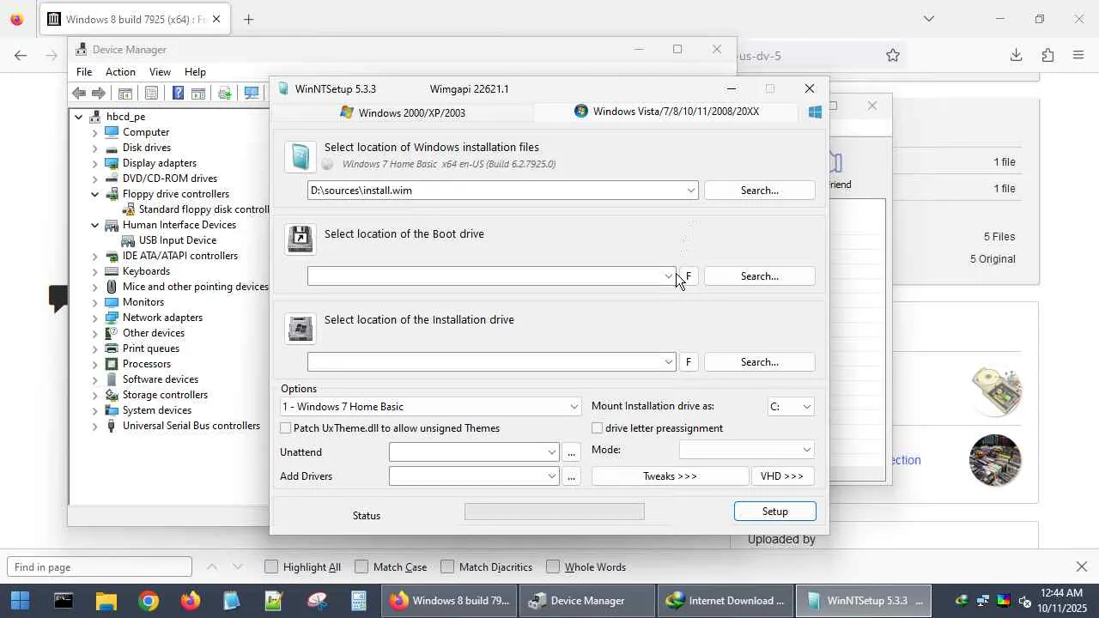1099x618 pixels.
Task: Open the Windows Start button
Action: point(21,601)
